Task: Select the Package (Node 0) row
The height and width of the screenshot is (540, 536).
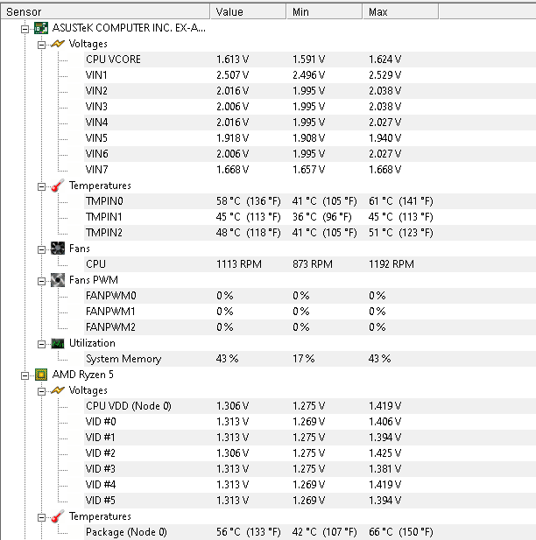Action: (309, 532)
